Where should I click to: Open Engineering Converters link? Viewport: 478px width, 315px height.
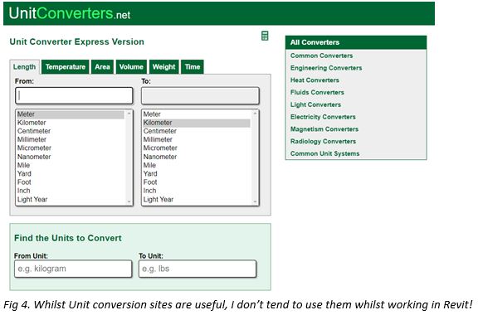tap(326, 68)
